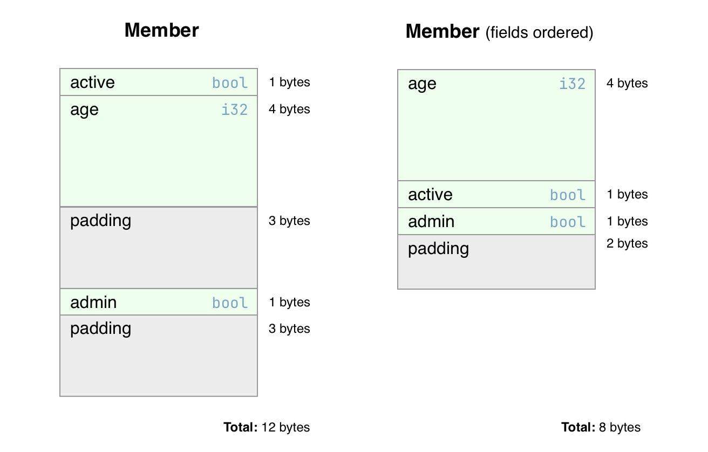708x452 pixels.
Task: Click the "Total: 8 bytes" label
Action: pyautogui.click(x=601, y=428)
